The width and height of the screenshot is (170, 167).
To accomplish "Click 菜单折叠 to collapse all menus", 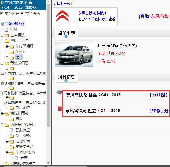I will (33, 14).
